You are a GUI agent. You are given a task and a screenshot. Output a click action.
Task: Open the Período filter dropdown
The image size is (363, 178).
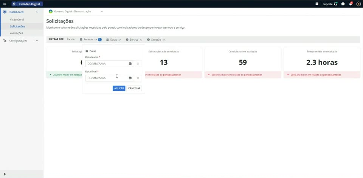click(x=88, y=40)
